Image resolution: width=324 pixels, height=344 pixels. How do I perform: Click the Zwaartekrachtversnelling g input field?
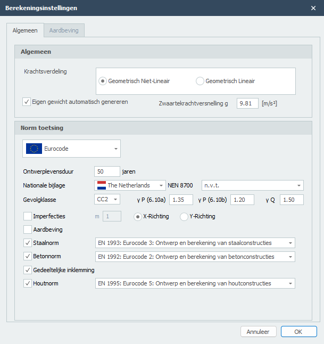pos(247,103)
